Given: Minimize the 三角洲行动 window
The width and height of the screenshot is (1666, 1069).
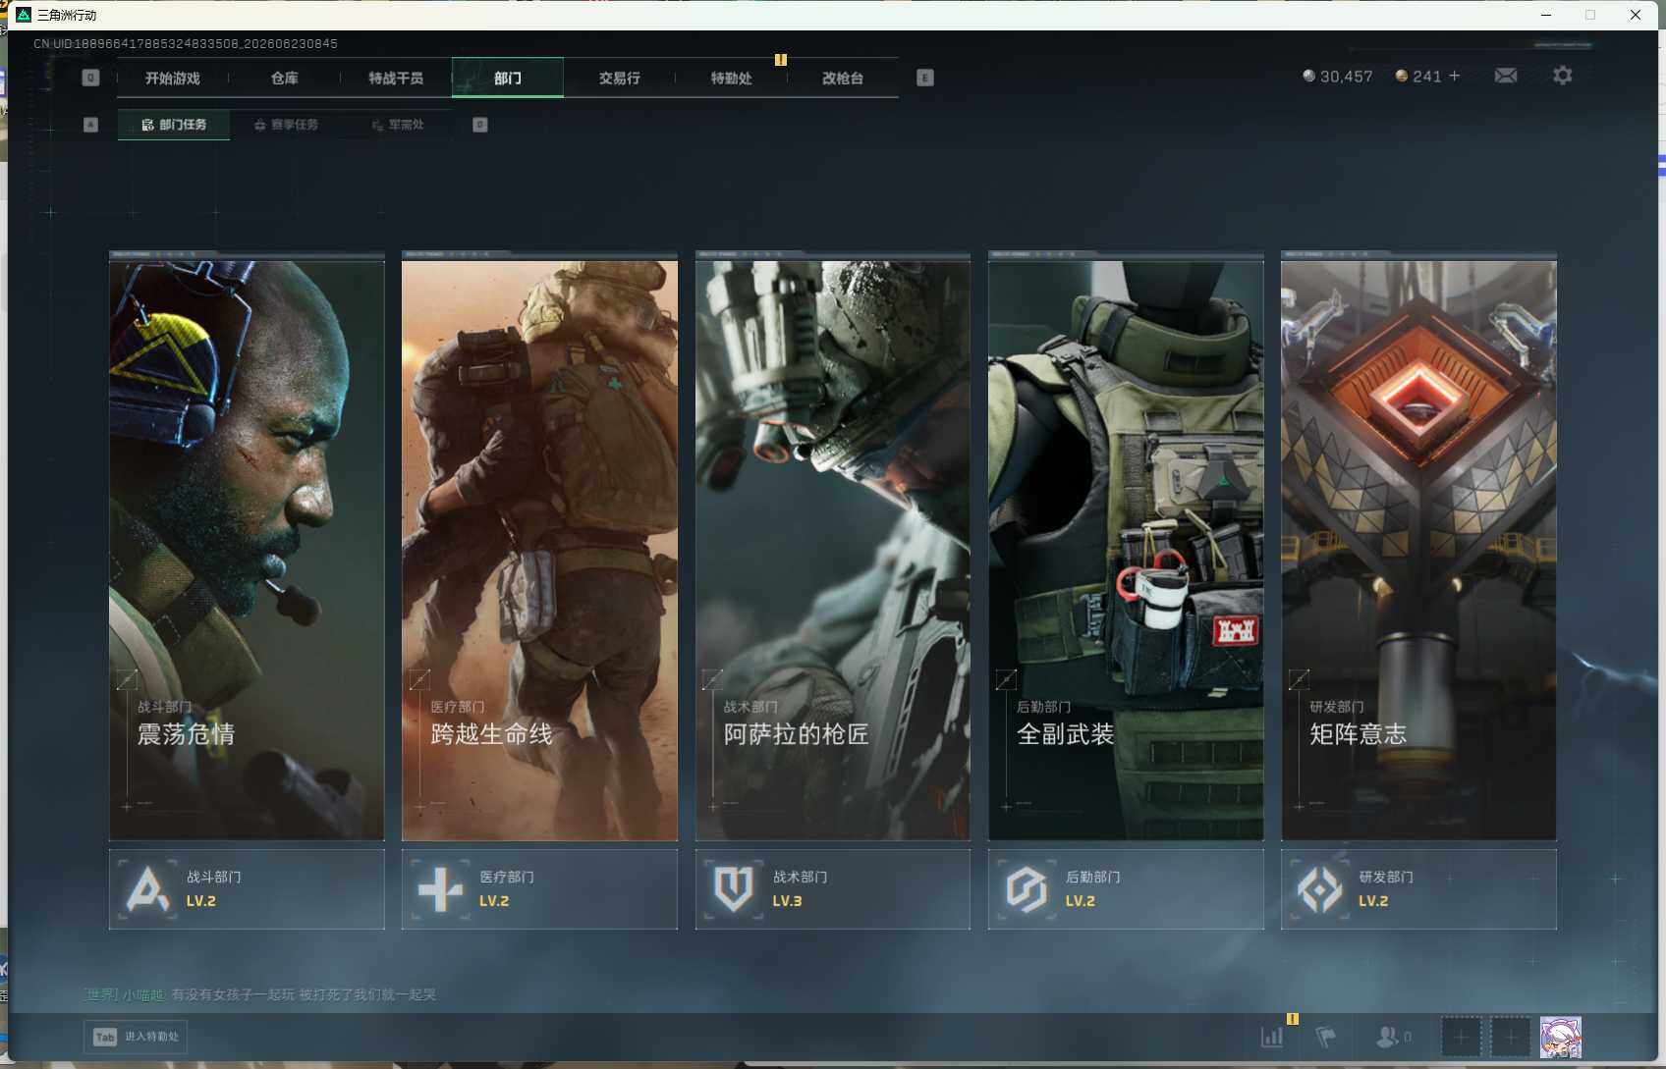Looking at the screenshot, I should point(1546,15).
